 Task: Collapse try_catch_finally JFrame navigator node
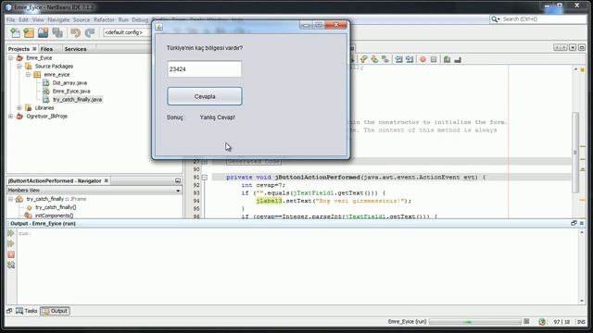tap(10, 199)
